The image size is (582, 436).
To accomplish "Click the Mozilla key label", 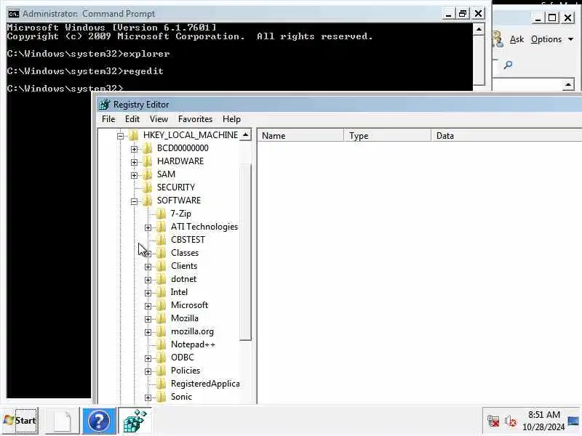I will pos(185,318).
